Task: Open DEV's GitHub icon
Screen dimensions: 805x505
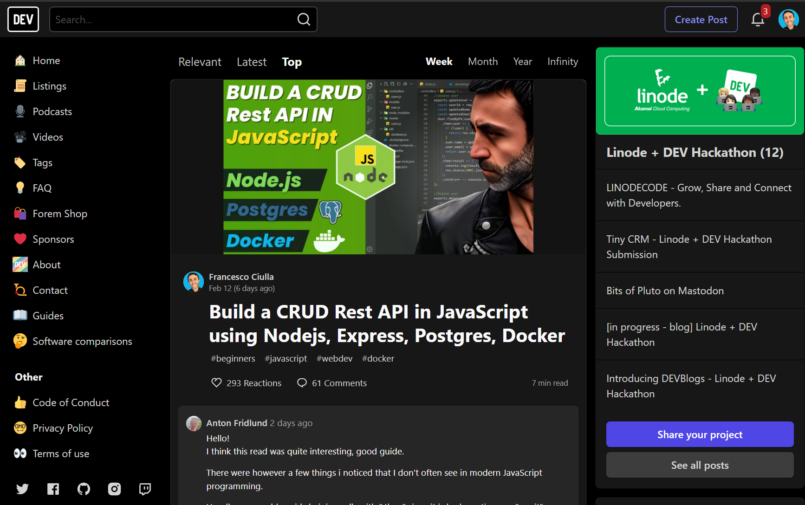Action: [x=84, y=489]
